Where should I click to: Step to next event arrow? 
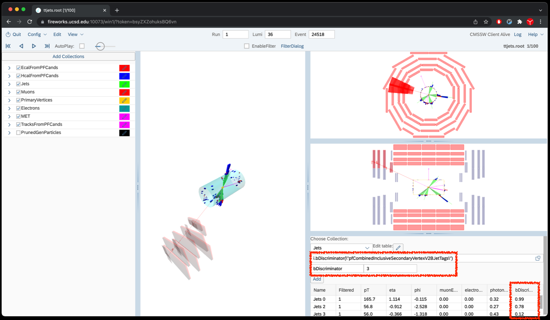(x=34, y=46)
